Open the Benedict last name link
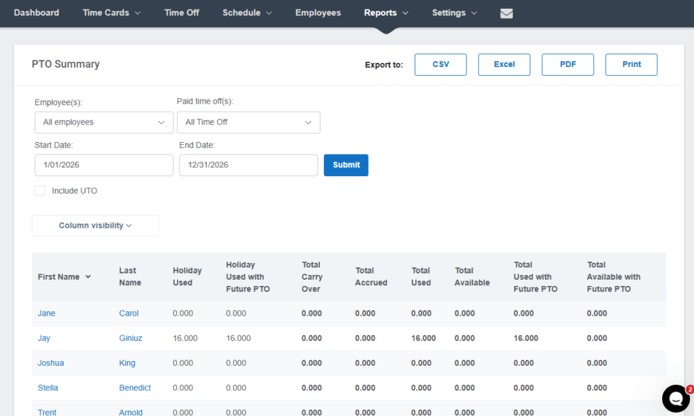The image size is (694, 416). pos(135,388)
